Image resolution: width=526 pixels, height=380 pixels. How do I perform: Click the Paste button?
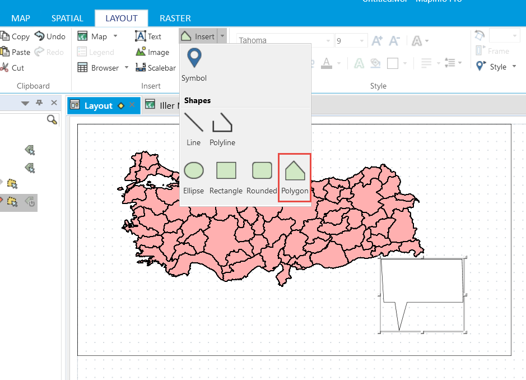15,52
